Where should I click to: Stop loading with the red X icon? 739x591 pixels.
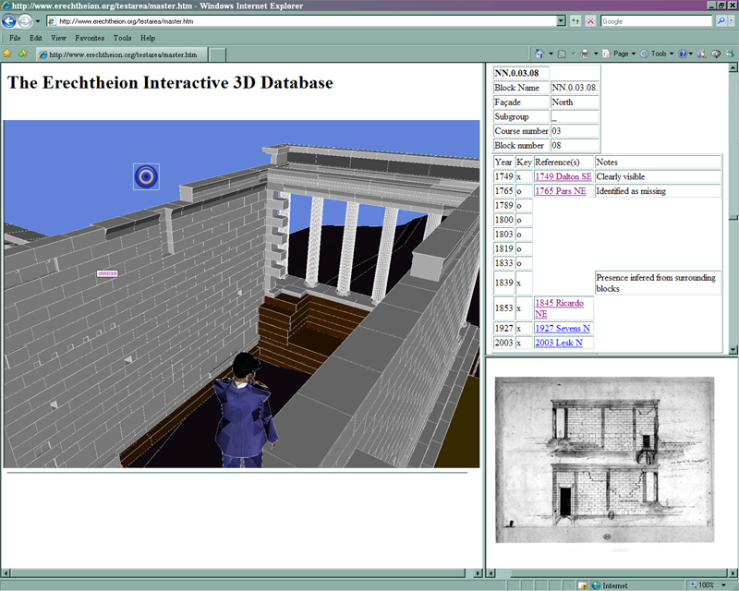(x=590, y=21)
